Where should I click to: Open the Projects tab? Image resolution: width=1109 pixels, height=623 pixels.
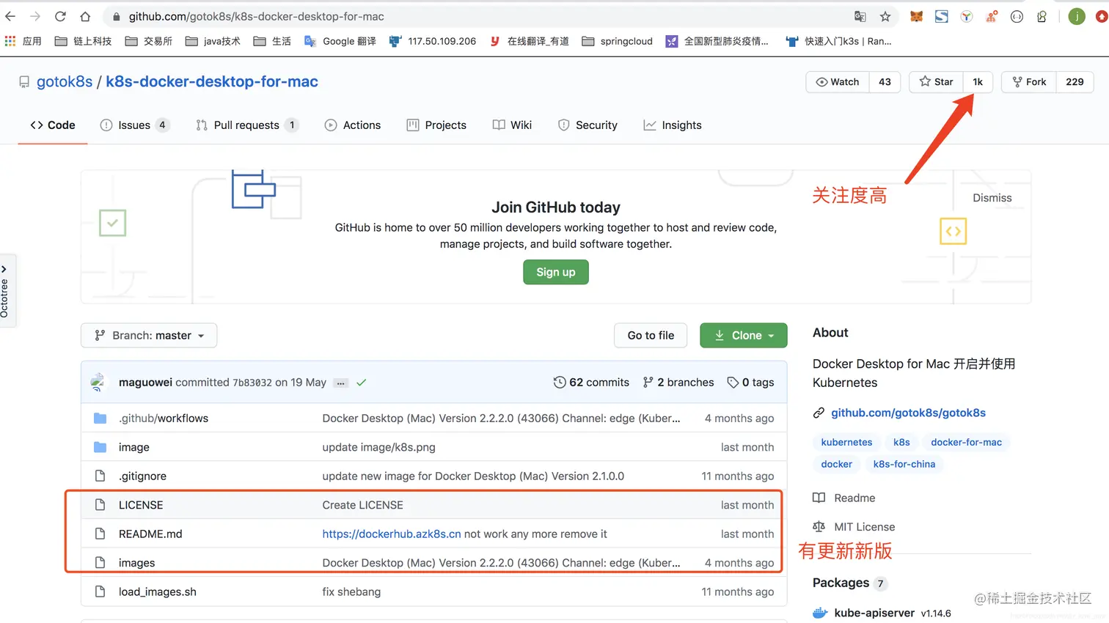(x=436, y=125)
